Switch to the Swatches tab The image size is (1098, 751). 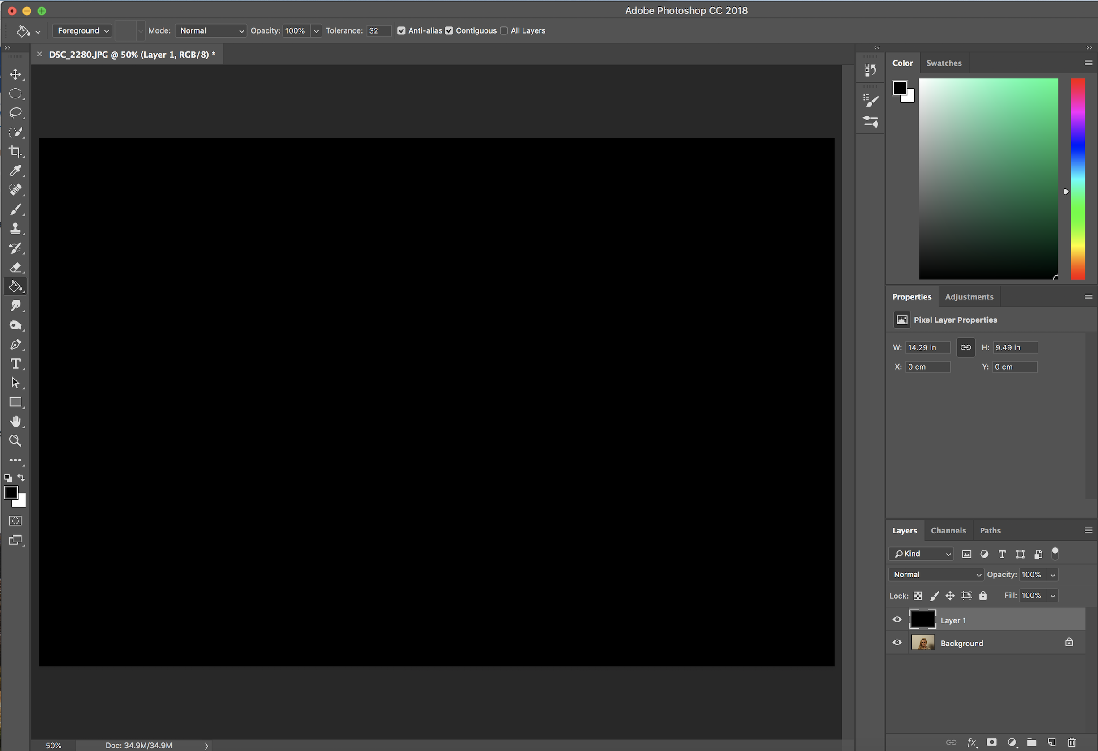[944, 63]
